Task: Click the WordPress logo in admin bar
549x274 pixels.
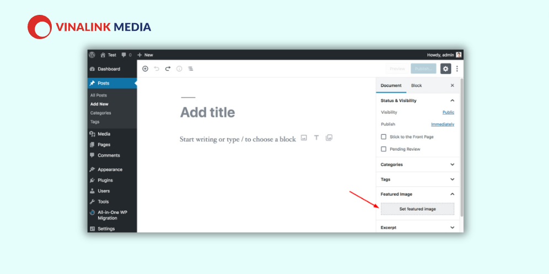Action: tap(92, 55)
